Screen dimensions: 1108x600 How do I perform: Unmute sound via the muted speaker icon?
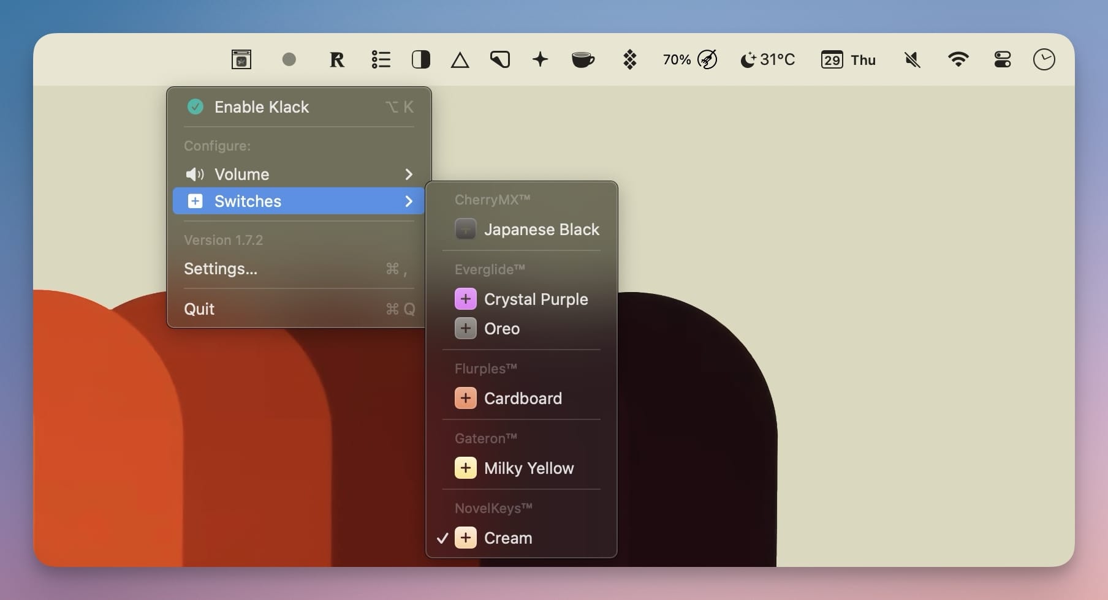[x=913, y=59]
